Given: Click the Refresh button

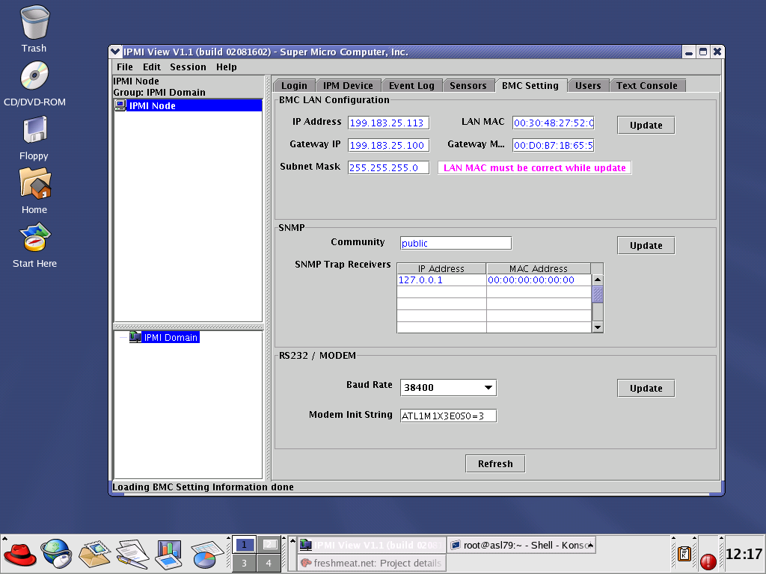Looking at the screenshot, I should coord(495,463).
